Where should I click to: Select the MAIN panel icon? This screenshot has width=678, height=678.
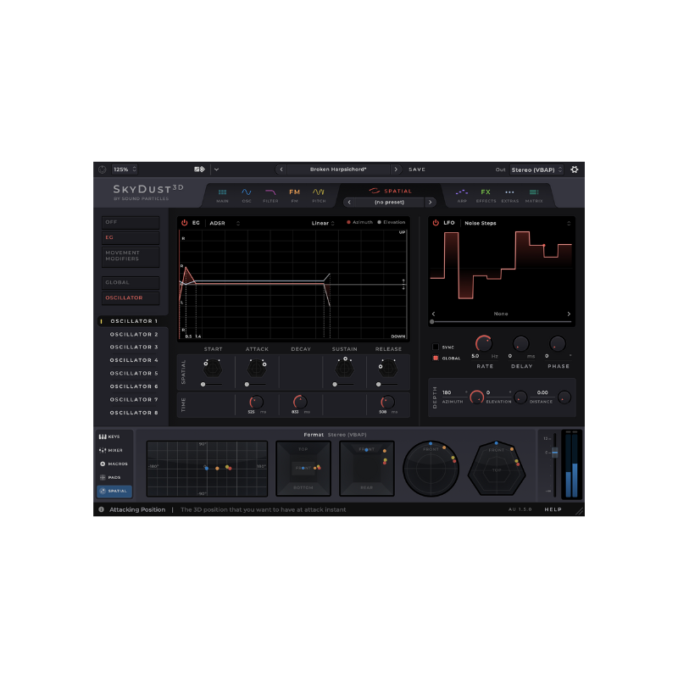[223, 193]
